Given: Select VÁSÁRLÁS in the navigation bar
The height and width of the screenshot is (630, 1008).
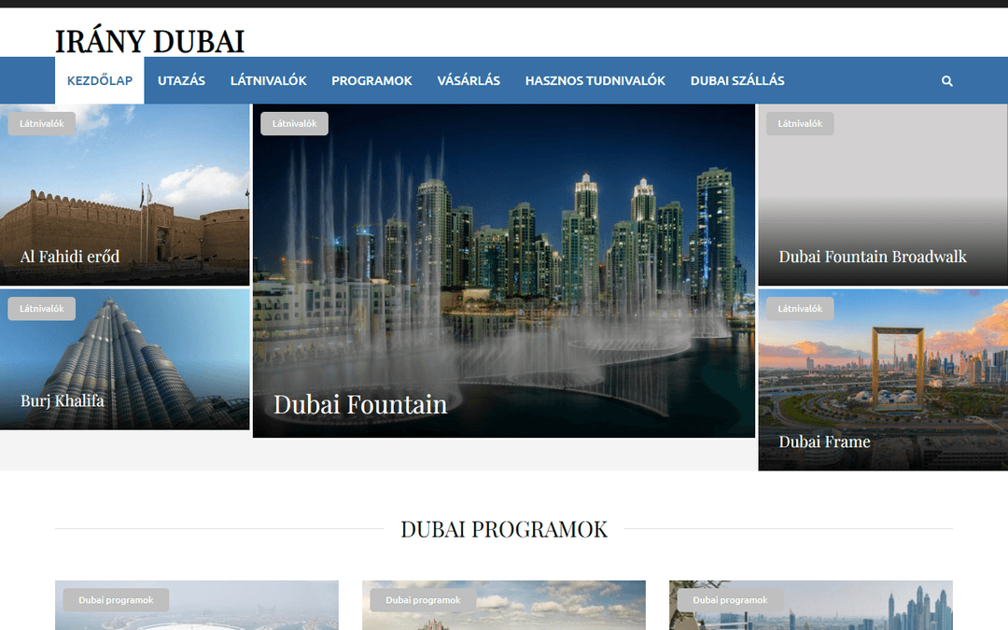Looking at the screenshot, I should click(469, 80).
